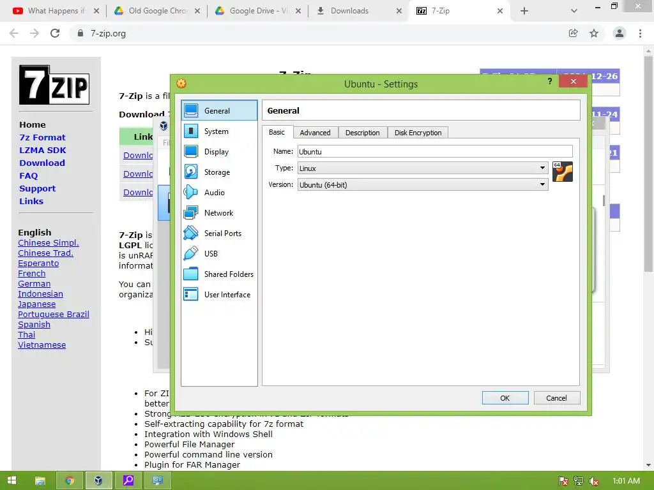This screenshot has height=490, width=654.
Task: Open the LZMA SDK sidebar link
Action: click(43, 150)
